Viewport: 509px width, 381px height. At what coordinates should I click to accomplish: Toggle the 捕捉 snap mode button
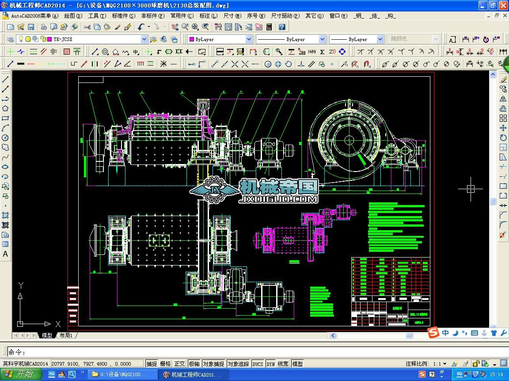click(152, 364)
